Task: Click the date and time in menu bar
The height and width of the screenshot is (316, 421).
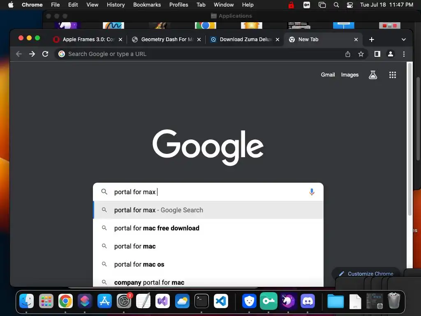Action: tap(386, 5)
